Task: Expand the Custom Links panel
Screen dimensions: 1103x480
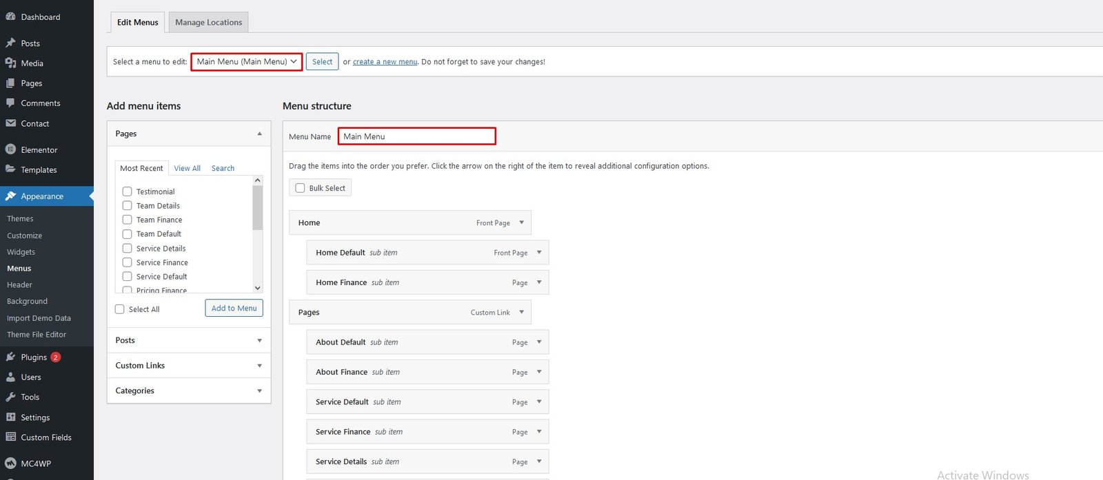Action: pyautogui.click(x=259, y=366)
